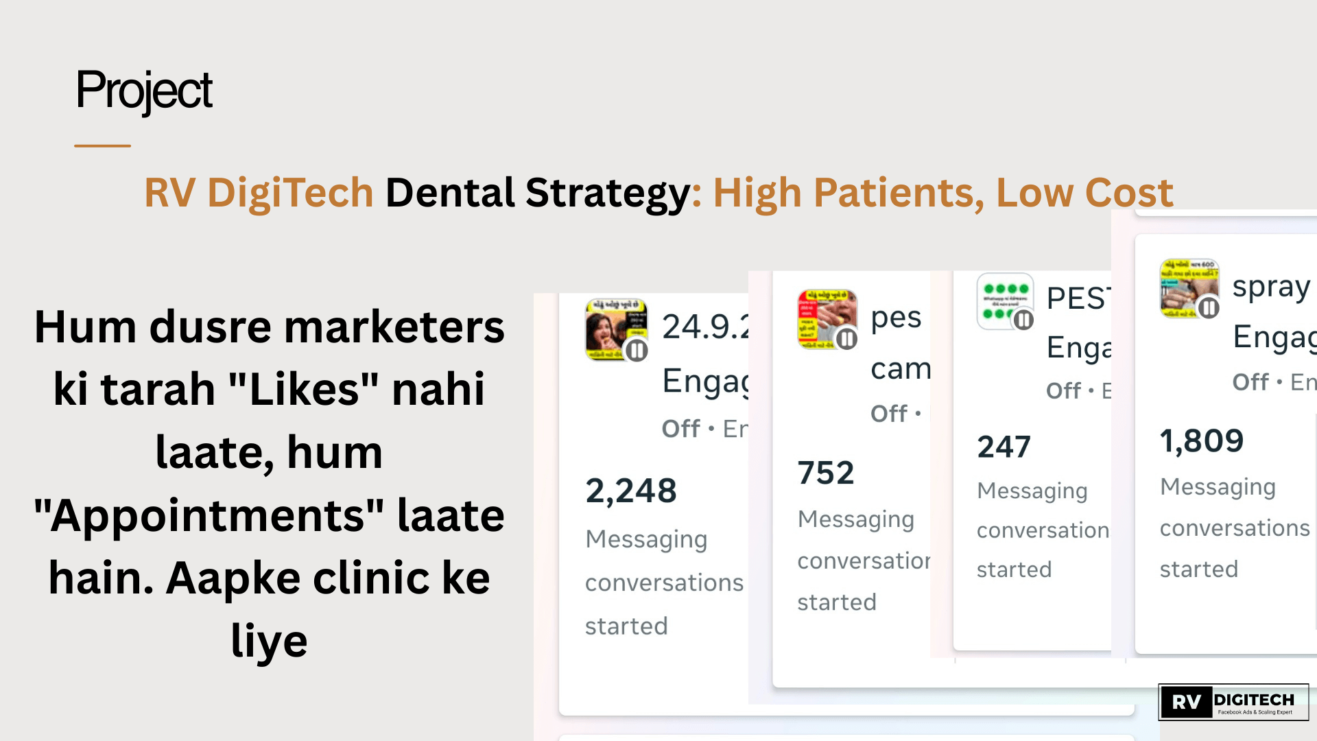The height and width of the screenshot is (741, 1317).
Task: Click the Off status of the pes campaign
Action: tap(889, 414)
